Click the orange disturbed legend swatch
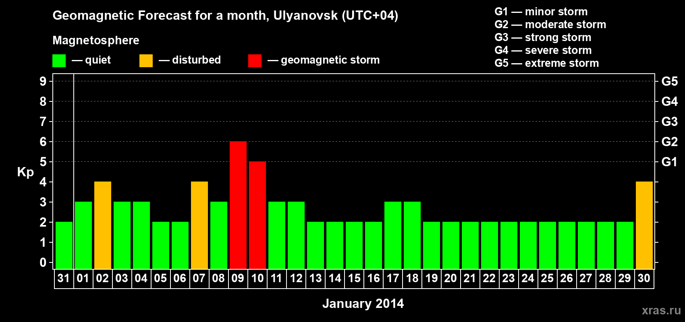Image resolution: width=685 pixels, height=322 pixels. click(x=146, y=61)
